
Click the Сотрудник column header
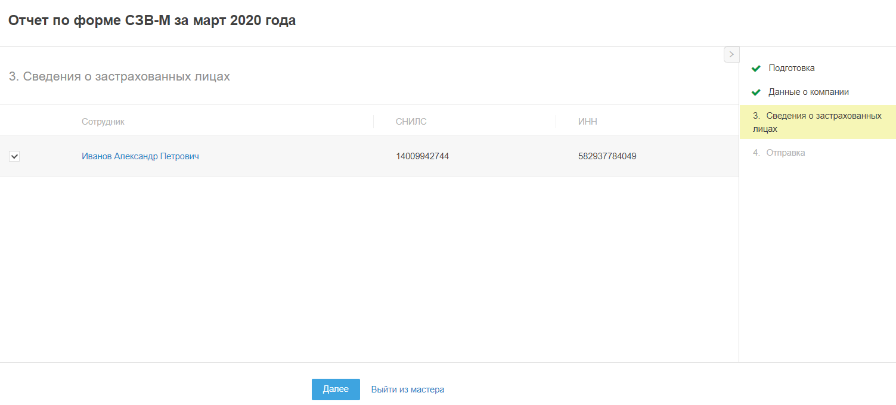click(x=103, y=122)
